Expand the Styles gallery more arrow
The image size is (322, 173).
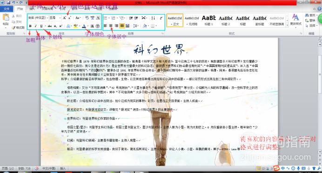pyautogui.click(x=287, y=26)
